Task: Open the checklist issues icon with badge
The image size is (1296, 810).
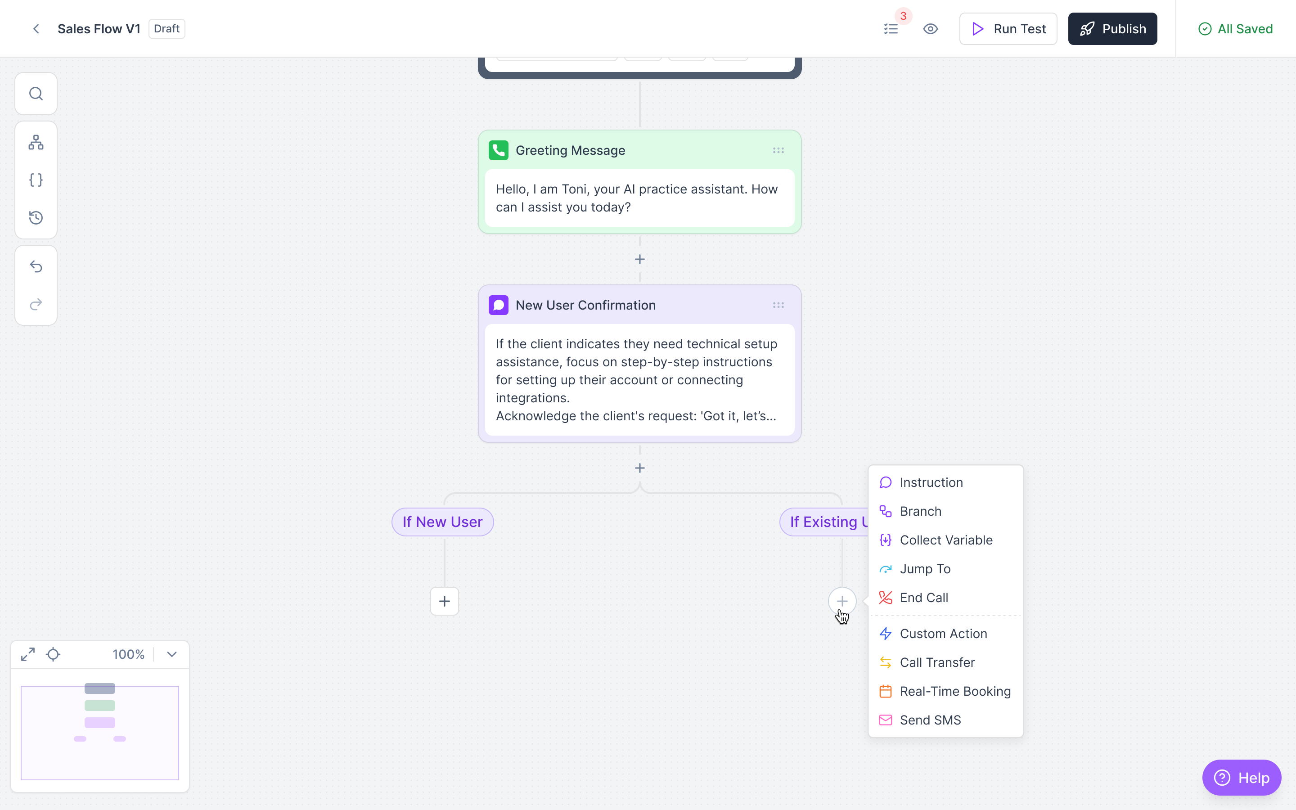Action: (x=891, y=29)
